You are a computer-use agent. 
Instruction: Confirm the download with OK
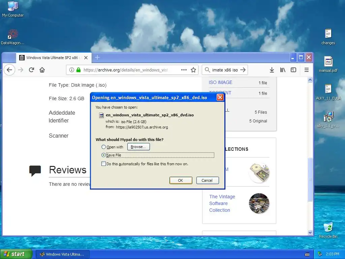(x=181, y=180)
